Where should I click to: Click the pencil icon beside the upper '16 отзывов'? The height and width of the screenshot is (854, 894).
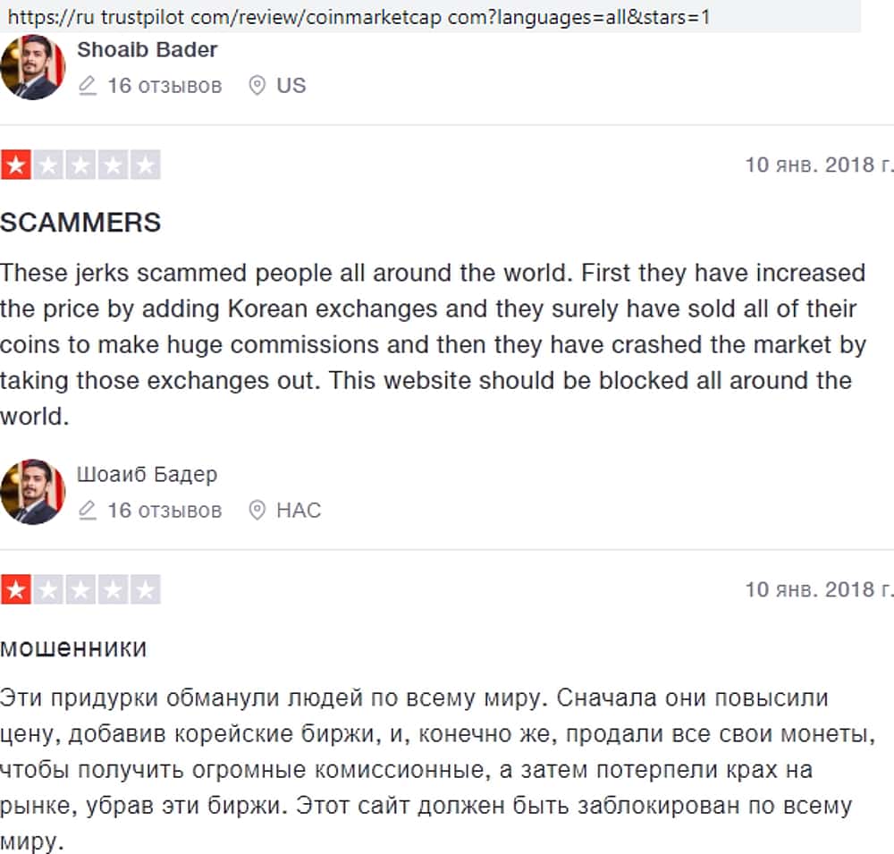87,86
